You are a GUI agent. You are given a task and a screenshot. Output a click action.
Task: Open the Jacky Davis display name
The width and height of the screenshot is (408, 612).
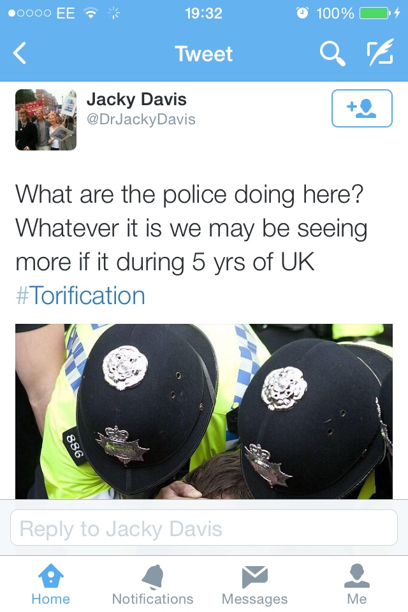point(136,99)
